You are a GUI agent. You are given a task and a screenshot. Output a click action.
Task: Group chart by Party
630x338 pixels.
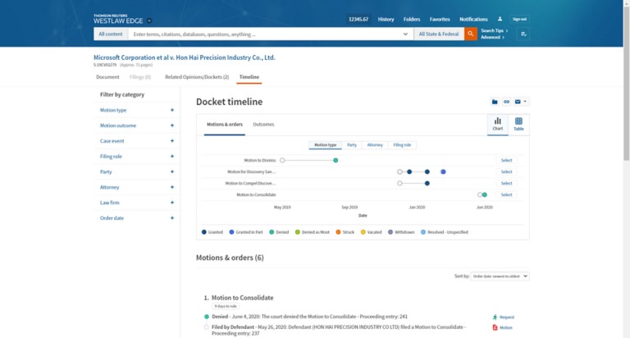click(352, 145)
